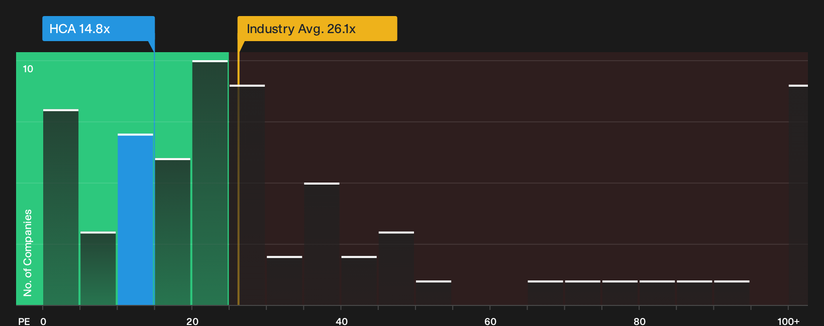Click the 100+ axis label
Image resolution: width=824 pixels, height=326 pixels.
coord(788,321)
